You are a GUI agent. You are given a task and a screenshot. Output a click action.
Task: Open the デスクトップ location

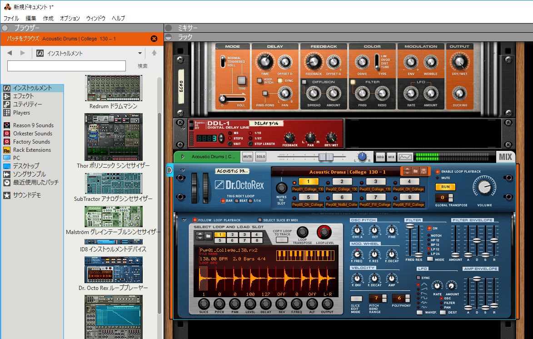click(x=26, y=166)
